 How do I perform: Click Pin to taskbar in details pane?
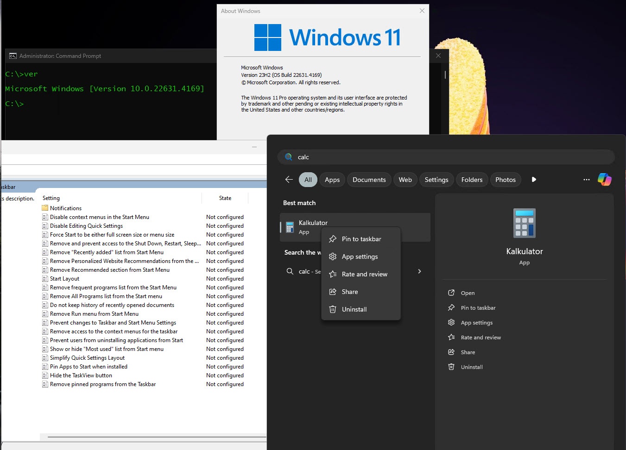(x=478, y=308)
